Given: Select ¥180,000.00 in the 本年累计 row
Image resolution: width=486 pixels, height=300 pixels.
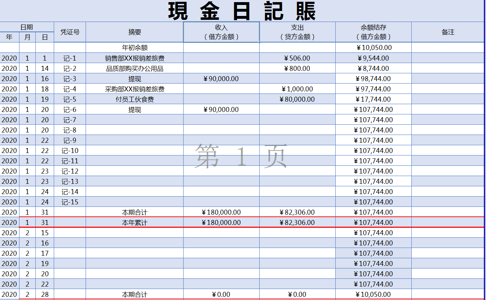Looking at the screenshot, I should [221, 222].
